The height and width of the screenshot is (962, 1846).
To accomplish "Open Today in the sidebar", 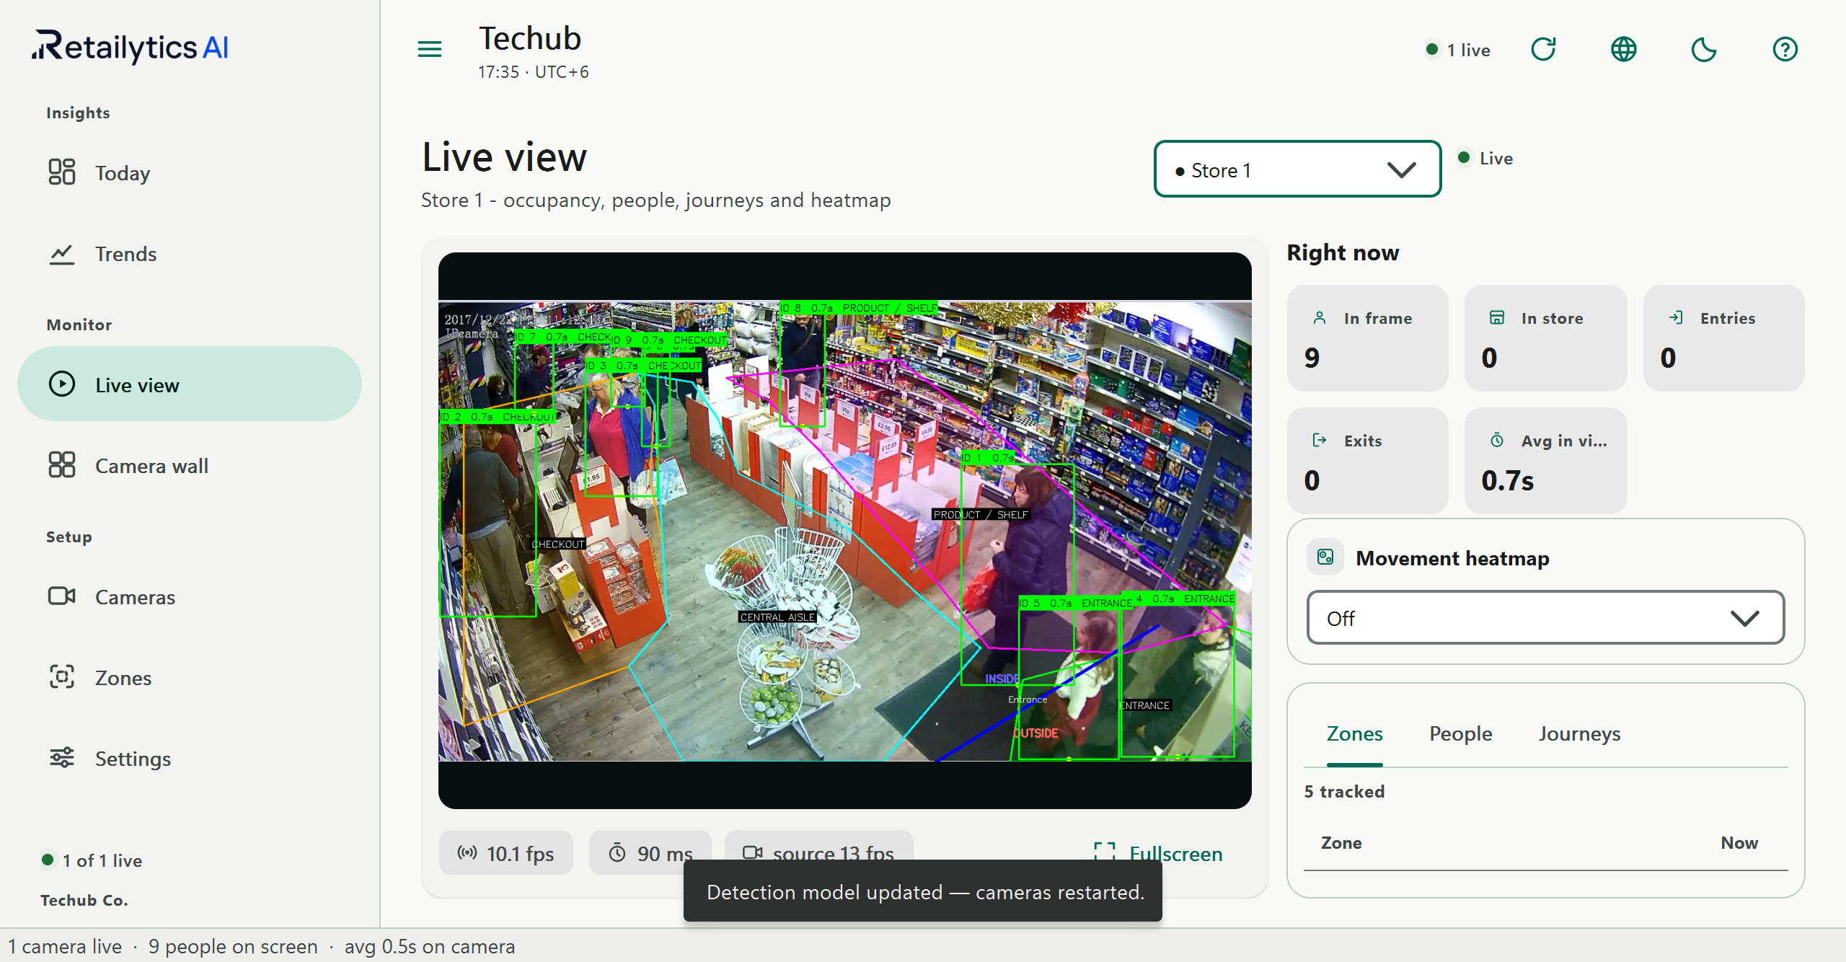I will pos(189,173).
